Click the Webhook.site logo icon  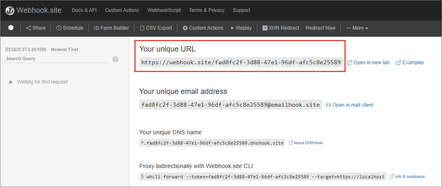[10, 10]
